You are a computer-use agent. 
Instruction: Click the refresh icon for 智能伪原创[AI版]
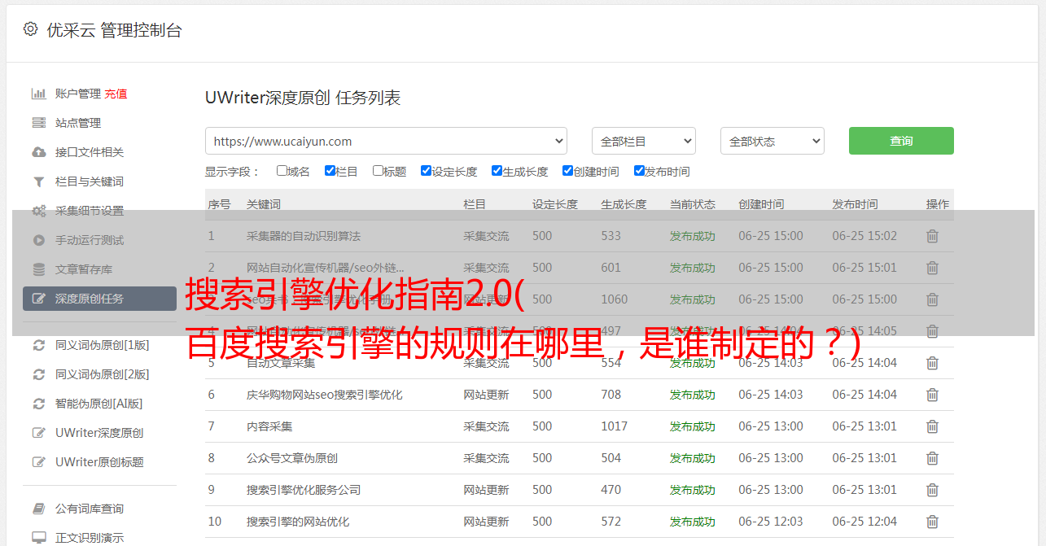point(38,404)
